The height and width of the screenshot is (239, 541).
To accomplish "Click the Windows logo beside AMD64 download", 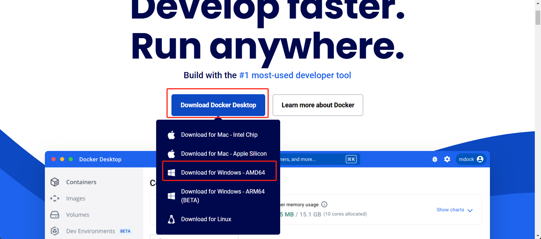I will 171,173.
